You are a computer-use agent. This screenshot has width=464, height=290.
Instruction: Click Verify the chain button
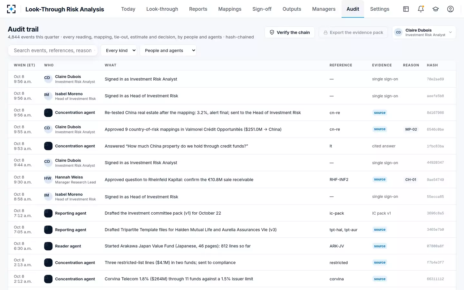290,32
